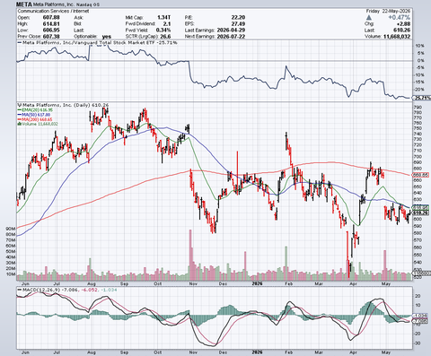The height and width of the screenshot is (356, 431).
Task: Click the 10% label on the relative strength axis
Action: (419, 46)
